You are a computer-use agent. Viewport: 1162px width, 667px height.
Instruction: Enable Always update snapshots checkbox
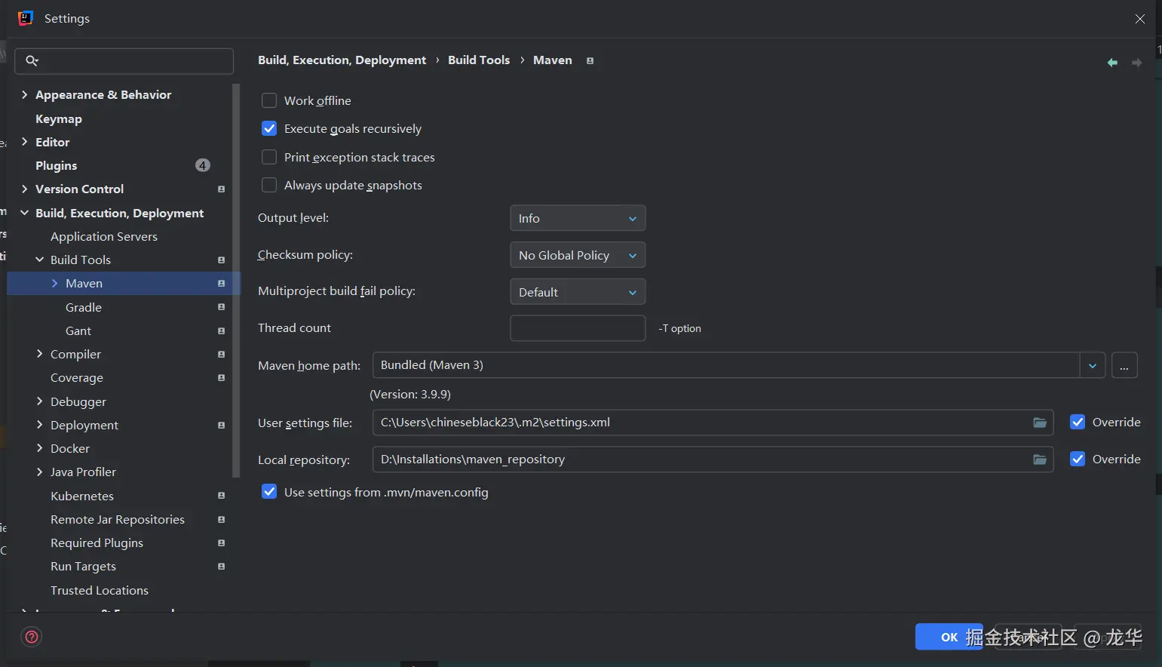[269, 185]
